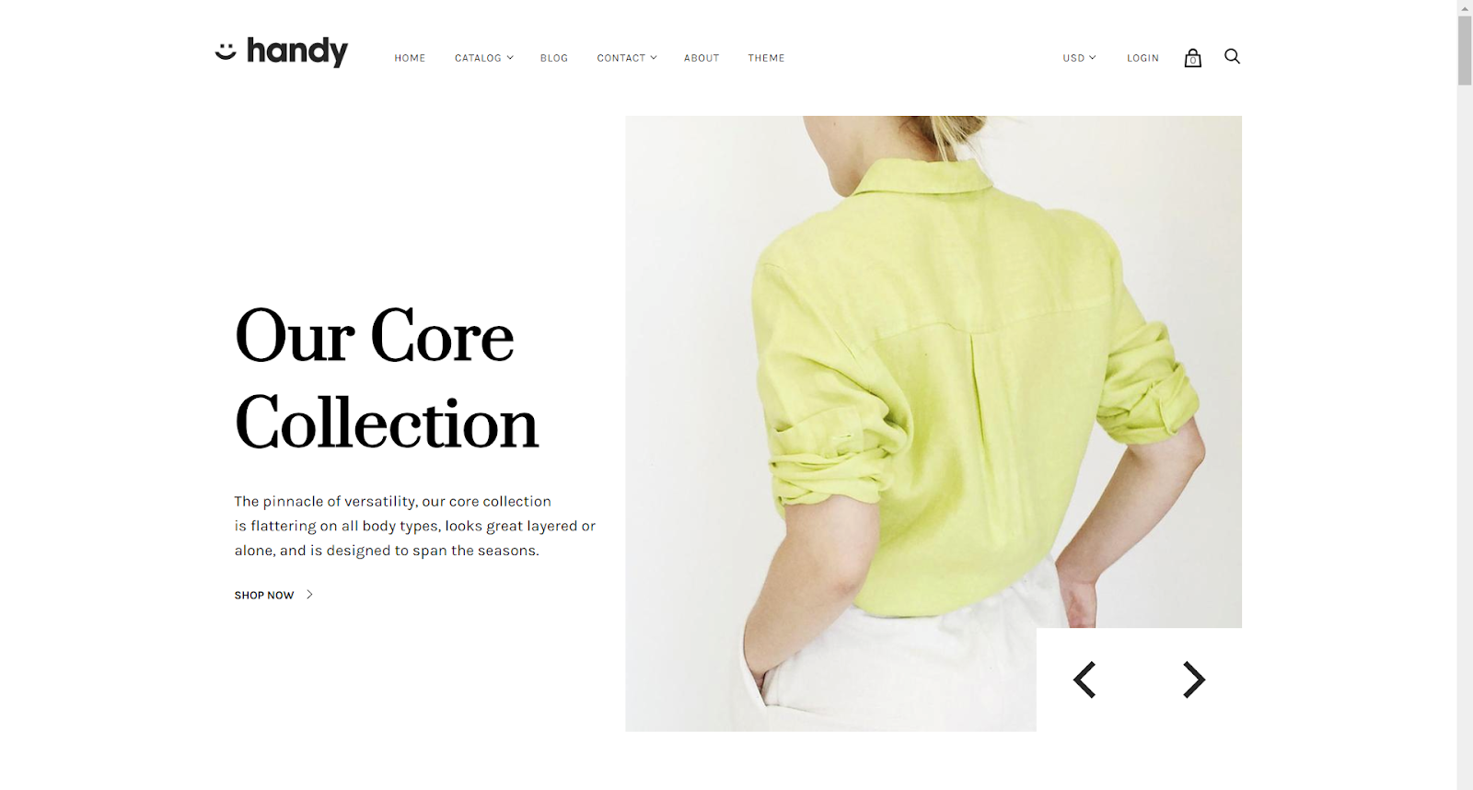Viewport: 1473px width, 790px height.
Task: Click the Login link
Action: (x=1142, y=58)
